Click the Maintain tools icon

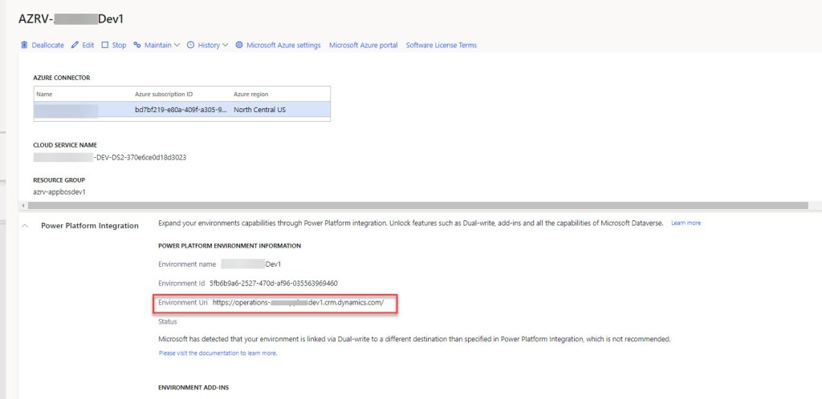(137, 46)
